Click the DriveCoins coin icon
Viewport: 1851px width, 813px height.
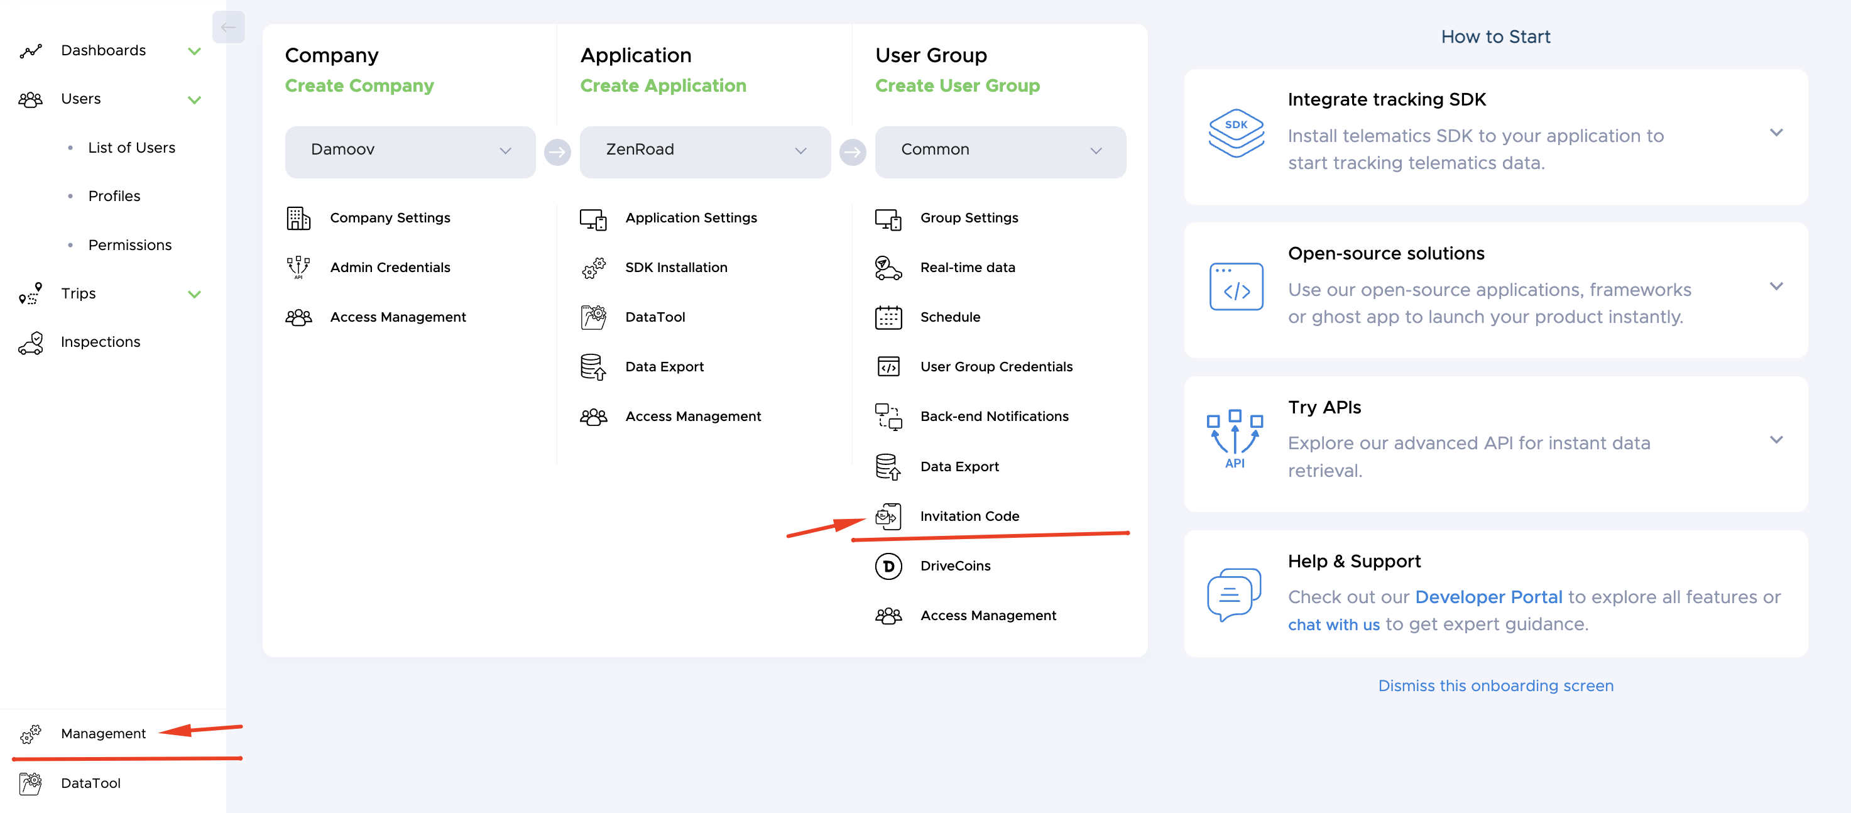(888, 565)
